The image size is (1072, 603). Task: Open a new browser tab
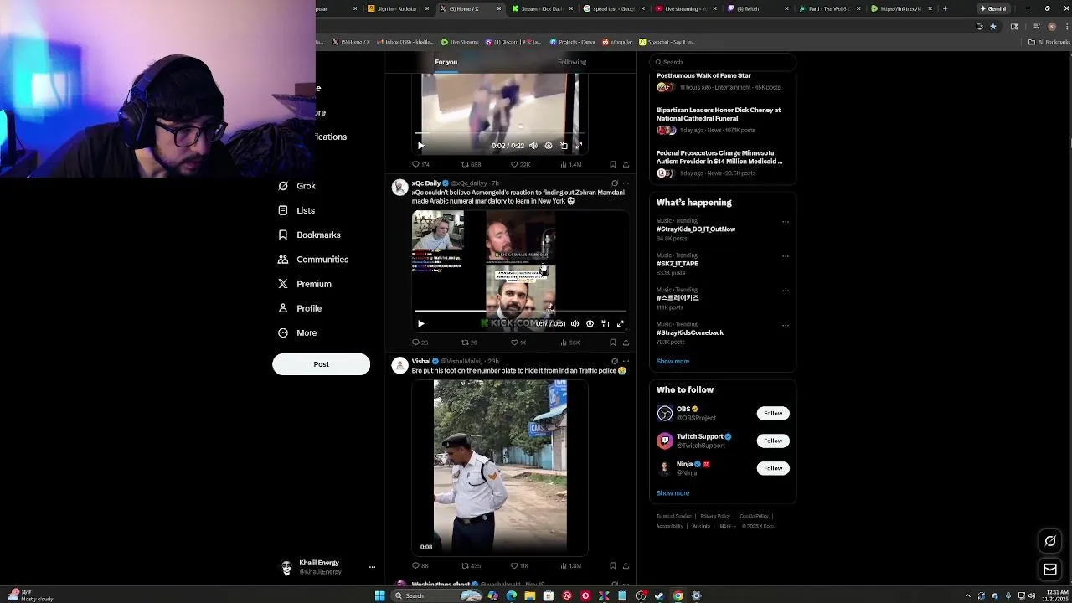pos(945,8)
